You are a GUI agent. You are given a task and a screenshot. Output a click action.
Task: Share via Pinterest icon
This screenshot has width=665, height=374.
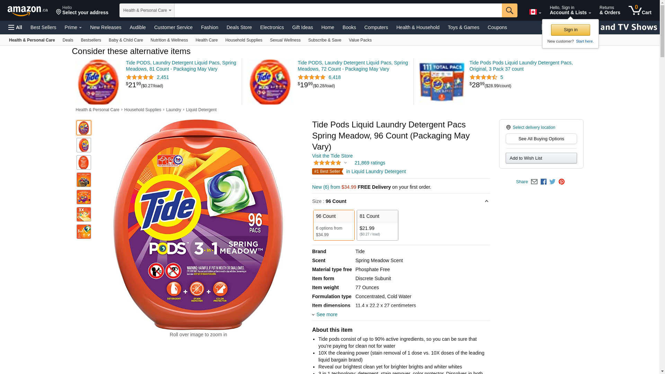pos(561,182)
